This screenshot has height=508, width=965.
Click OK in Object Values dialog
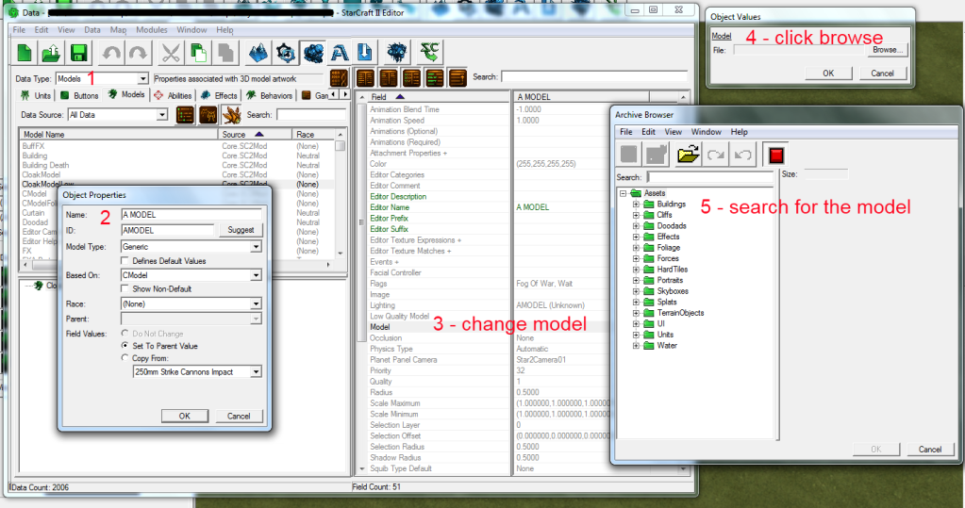click(x=828, y=74)
